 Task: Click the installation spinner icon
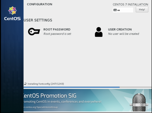click(25, 84)
